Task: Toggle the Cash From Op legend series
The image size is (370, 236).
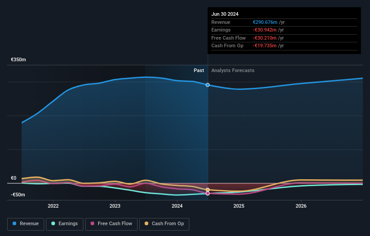Action: point(164,224)
